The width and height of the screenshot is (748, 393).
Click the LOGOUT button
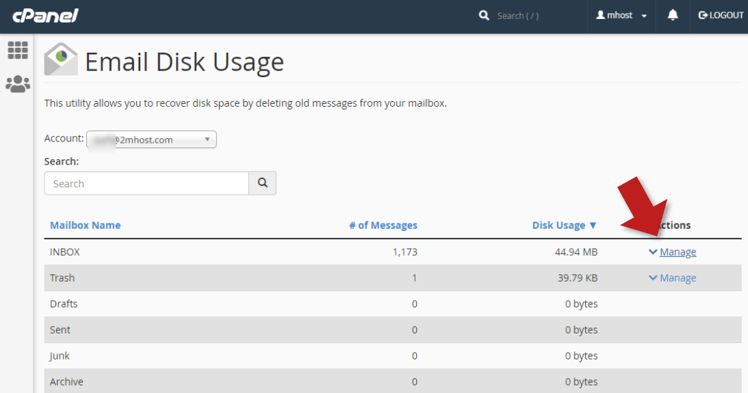click(x=721, y=15)
